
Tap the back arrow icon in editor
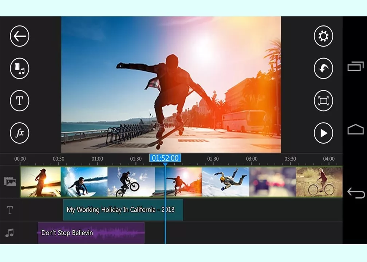click(19, 36)
